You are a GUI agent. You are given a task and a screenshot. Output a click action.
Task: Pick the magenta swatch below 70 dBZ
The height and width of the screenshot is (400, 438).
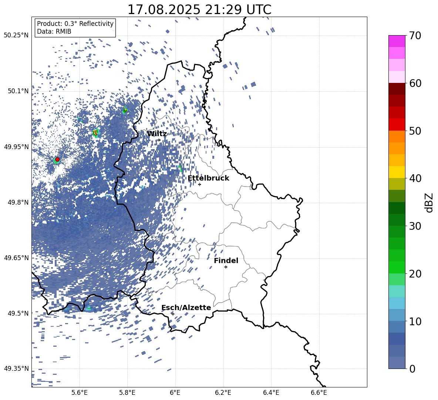[397, 41]
